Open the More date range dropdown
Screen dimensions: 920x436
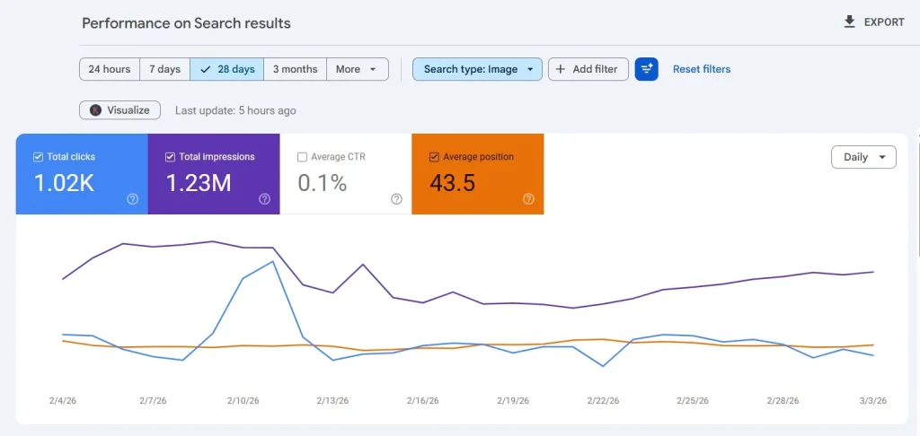pyautogui.click(x=358, y=69)
